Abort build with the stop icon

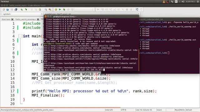tap(72, 10)
